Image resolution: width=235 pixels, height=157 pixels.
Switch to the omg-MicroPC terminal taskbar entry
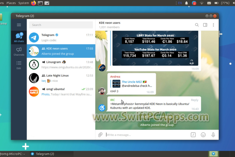click(13, 154)
